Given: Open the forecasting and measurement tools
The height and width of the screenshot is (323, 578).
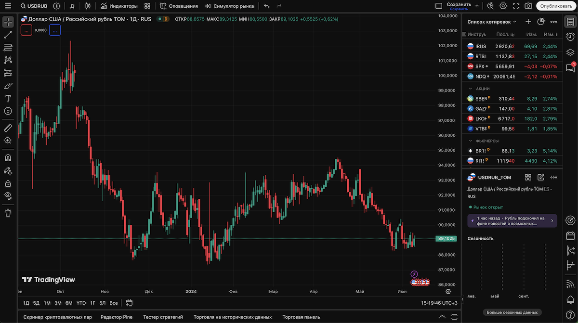Looking at the screenshot, I should tap(8, 73).
